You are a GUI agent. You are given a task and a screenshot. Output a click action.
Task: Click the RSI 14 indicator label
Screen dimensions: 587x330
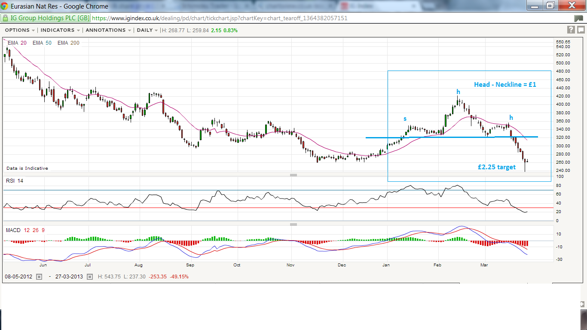click(15, 181)
